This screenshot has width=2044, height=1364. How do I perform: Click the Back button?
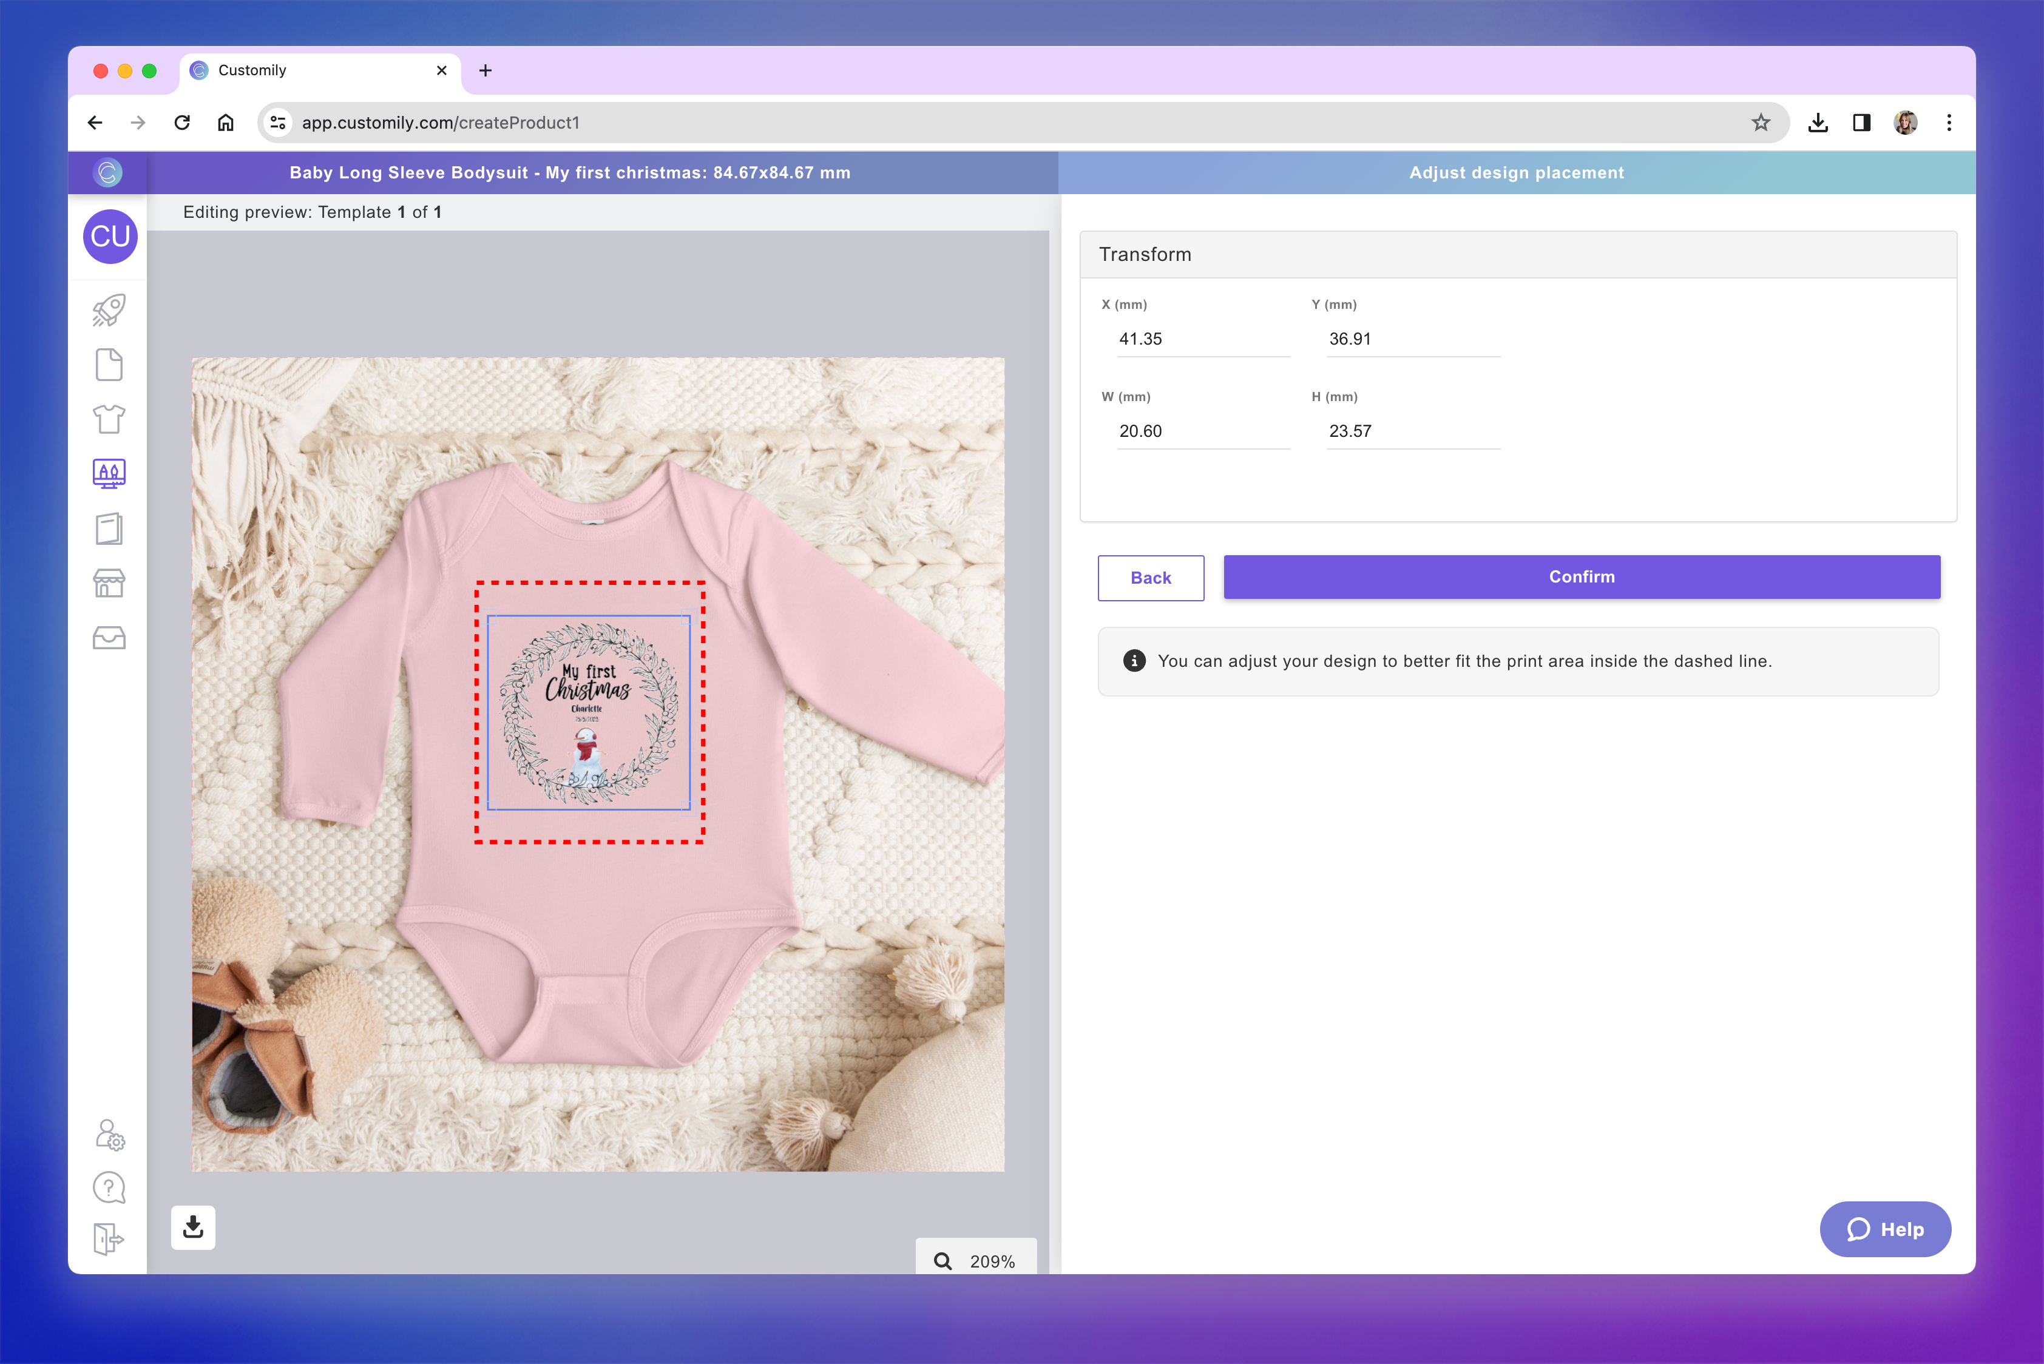[1150, 578]
